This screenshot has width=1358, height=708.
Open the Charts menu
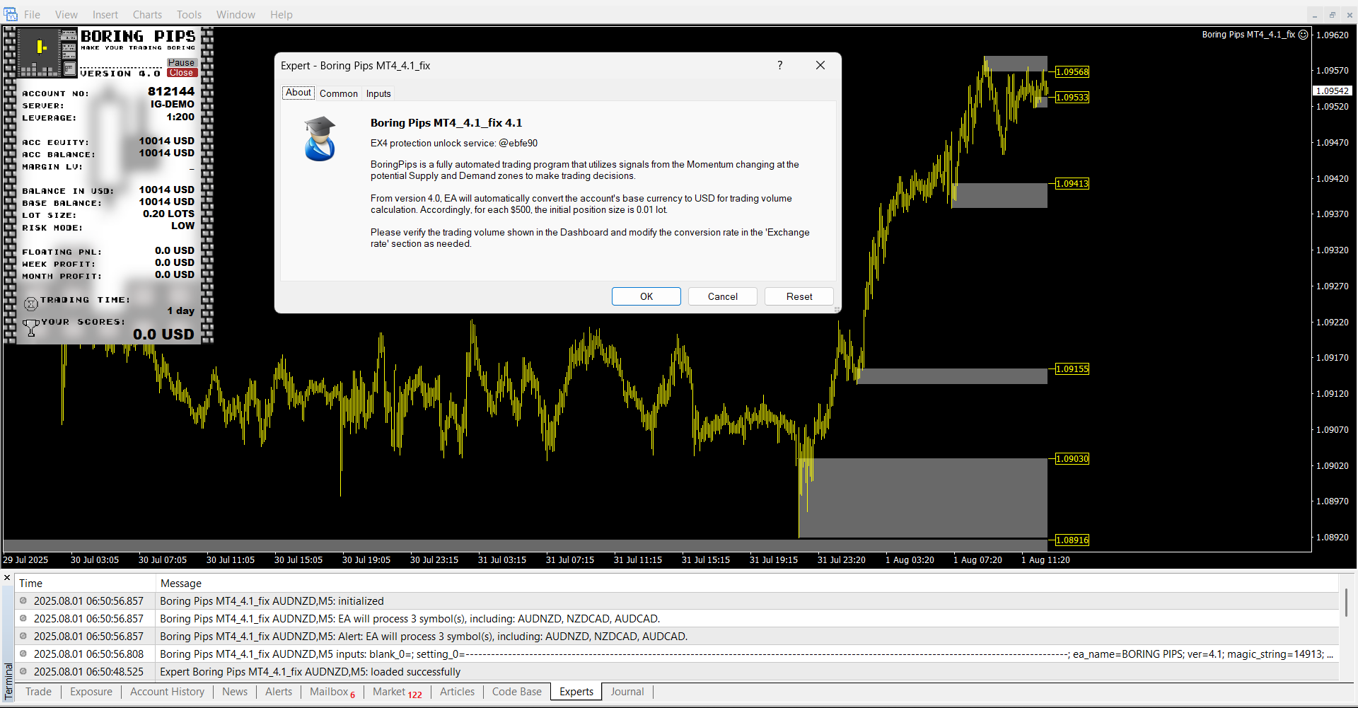coord(147,14)
